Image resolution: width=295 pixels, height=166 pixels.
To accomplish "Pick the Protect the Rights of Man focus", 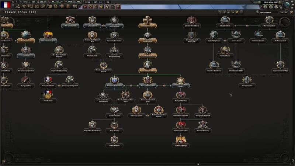I will click(92, 37).
